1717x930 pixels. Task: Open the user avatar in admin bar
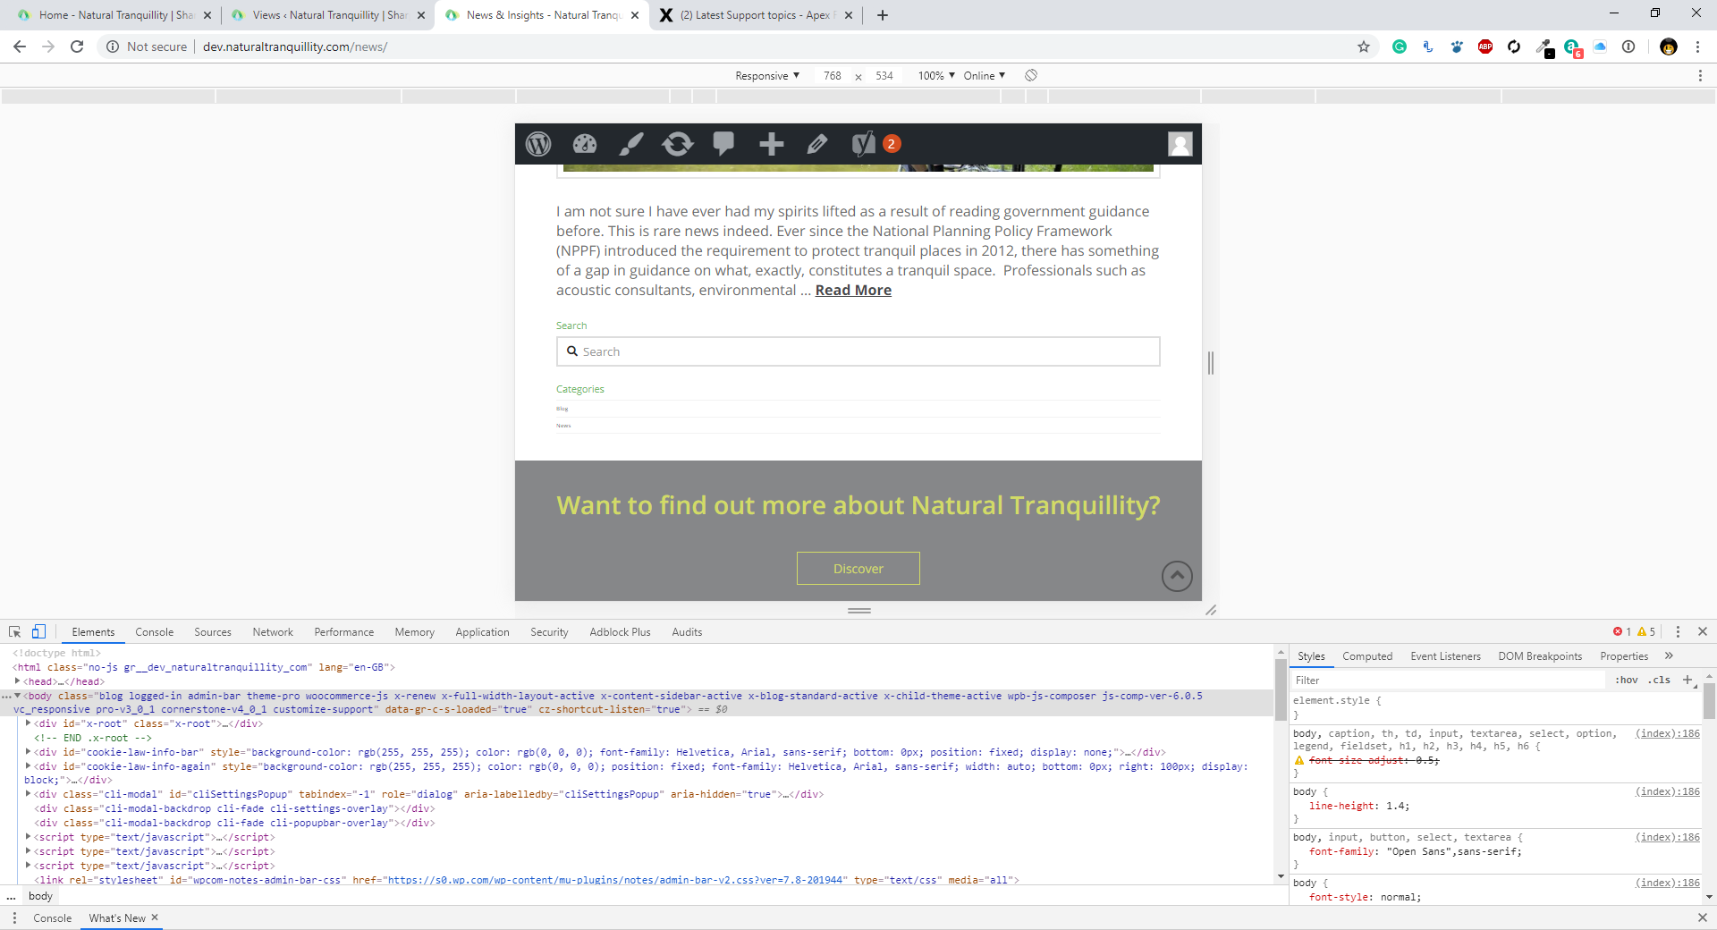point(1180,144)
